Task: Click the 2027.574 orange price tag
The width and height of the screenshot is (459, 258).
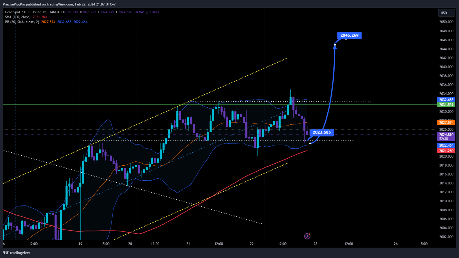Action: tap(446, 123)
